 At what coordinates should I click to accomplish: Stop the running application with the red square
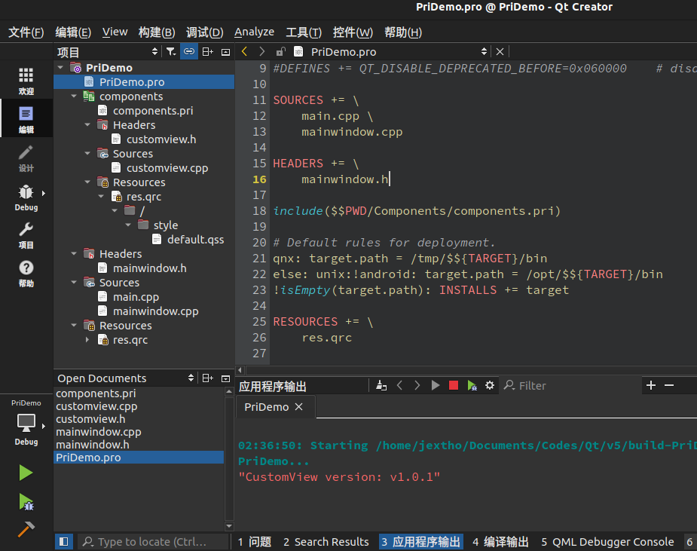454,385
